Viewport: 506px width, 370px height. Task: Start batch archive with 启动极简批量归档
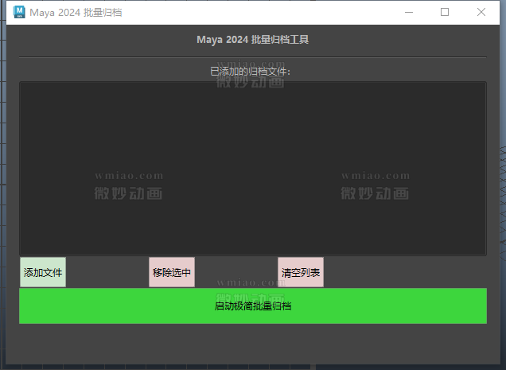coord(253,306)
